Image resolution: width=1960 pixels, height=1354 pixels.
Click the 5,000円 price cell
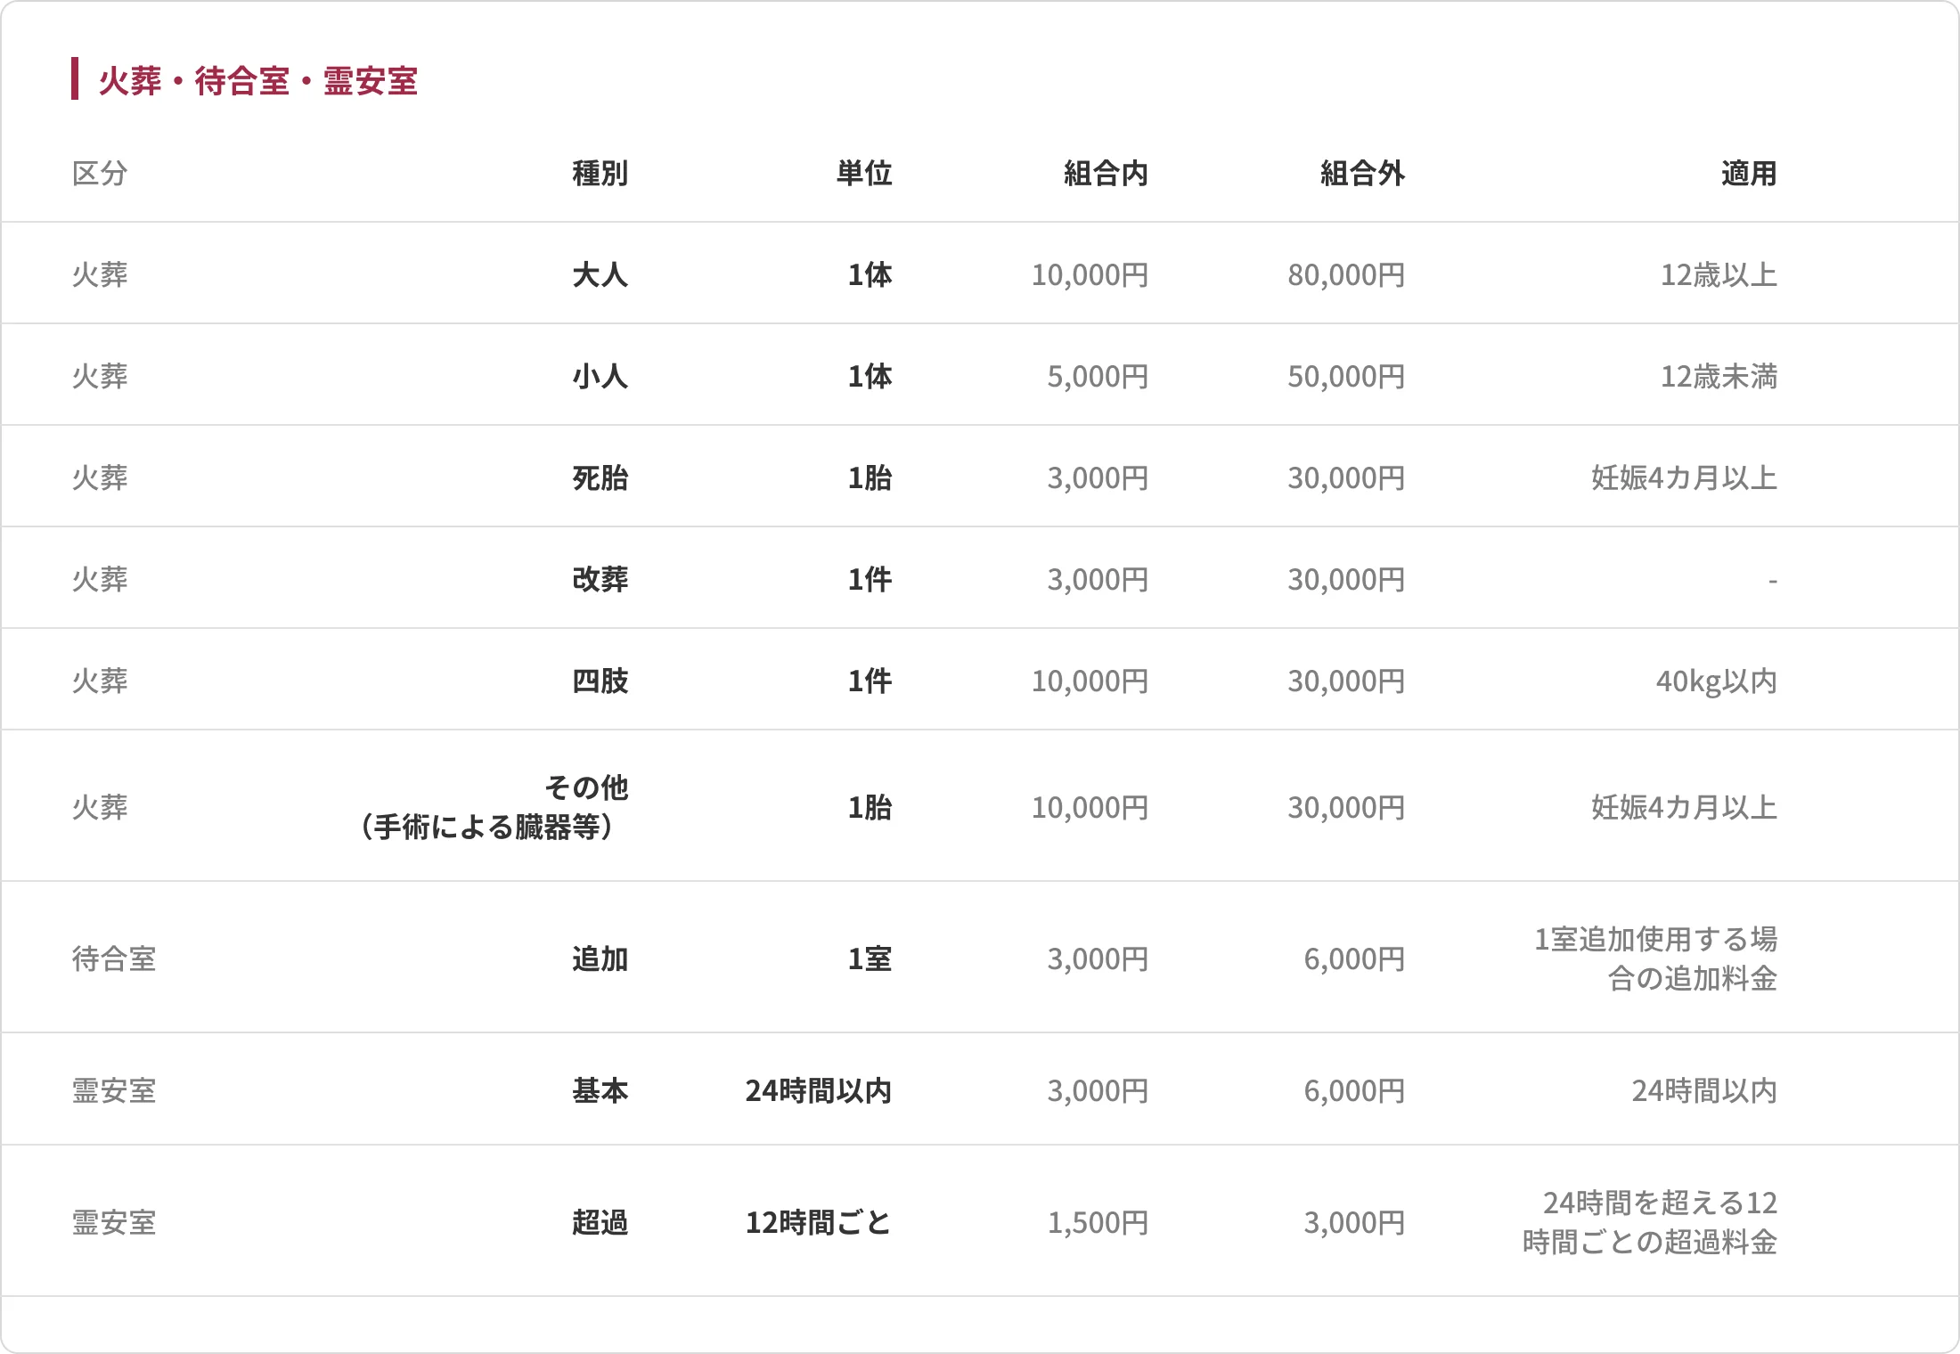pyautogui.click(x=1098, y=376)
